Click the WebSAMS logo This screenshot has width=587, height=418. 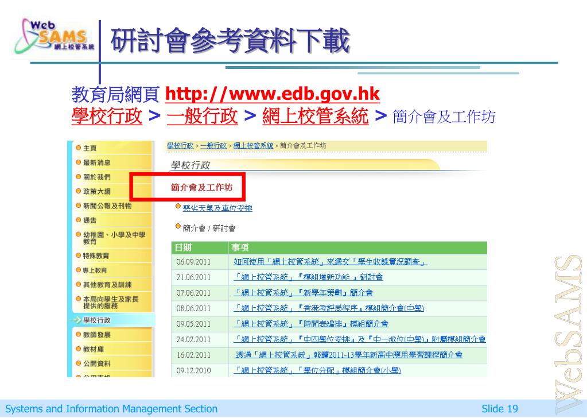(x=55, y=36)
